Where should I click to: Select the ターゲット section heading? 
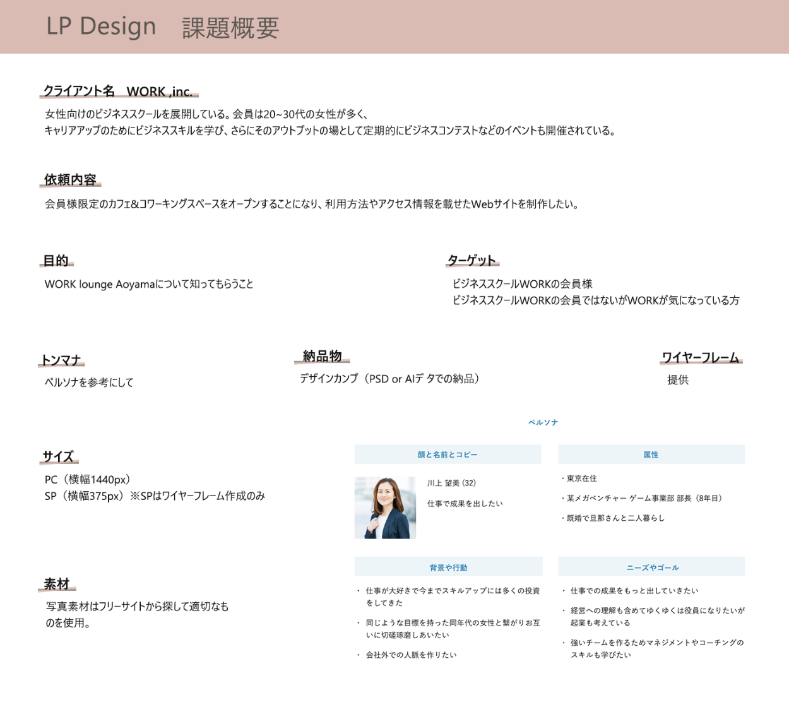pyautogui.click(x=472, y=261)
